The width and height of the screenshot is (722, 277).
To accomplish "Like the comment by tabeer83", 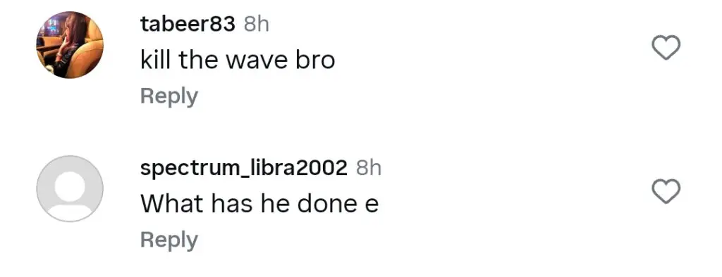I will point(667,47).
